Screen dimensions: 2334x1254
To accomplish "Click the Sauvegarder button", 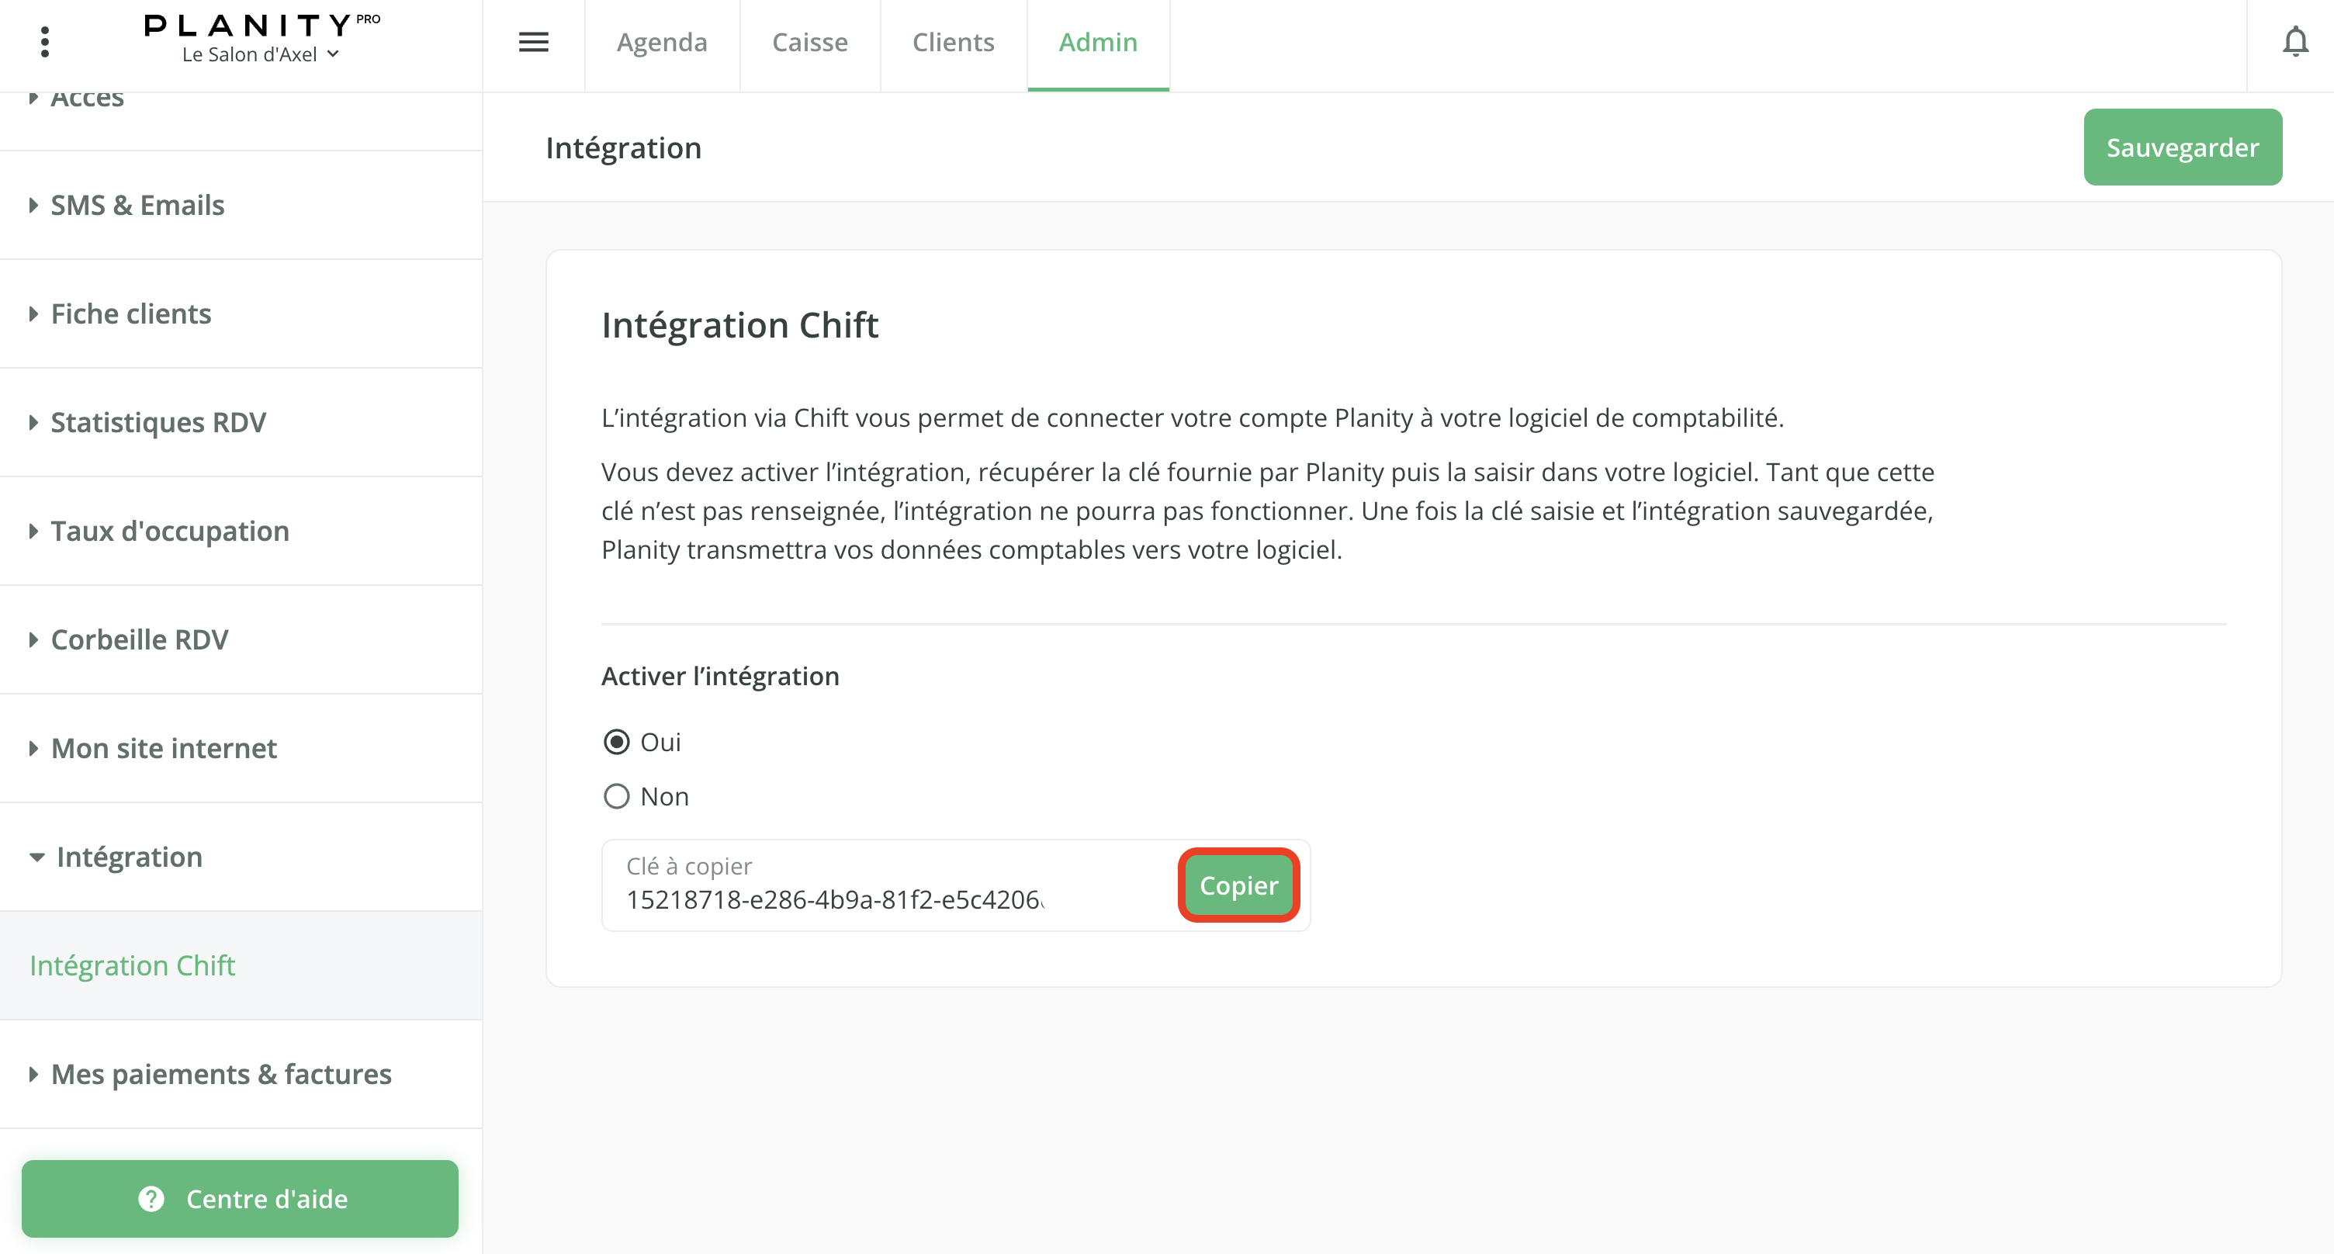I will coord(2182,147).
